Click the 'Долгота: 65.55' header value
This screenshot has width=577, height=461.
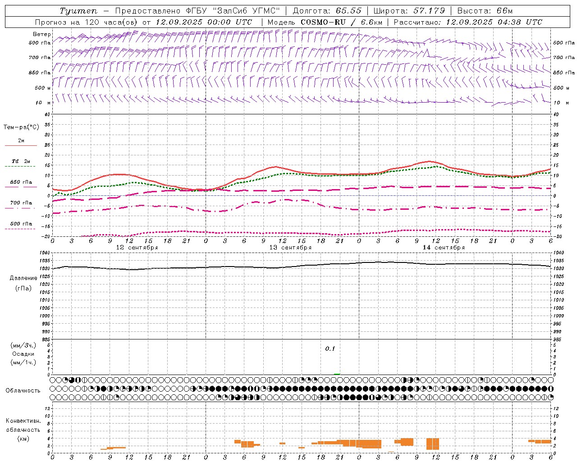(x=327, y=11)
